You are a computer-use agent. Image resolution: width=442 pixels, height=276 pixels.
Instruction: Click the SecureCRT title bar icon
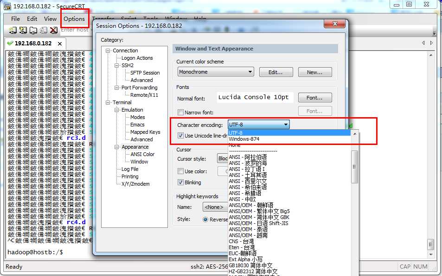click(7, 6)
